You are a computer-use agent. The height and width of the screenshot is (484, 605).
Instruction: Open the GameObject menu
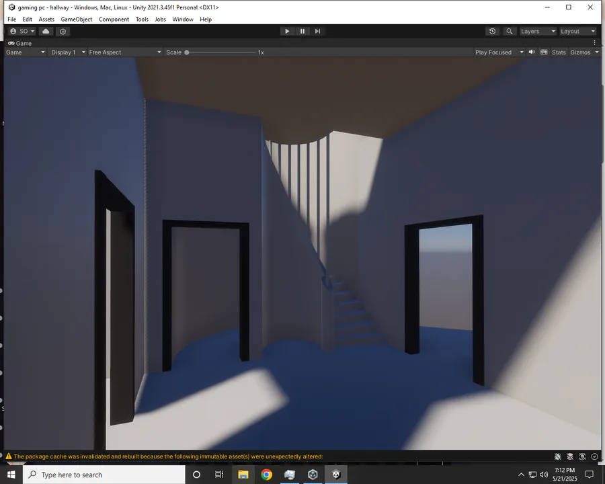[x=77, y=19]
